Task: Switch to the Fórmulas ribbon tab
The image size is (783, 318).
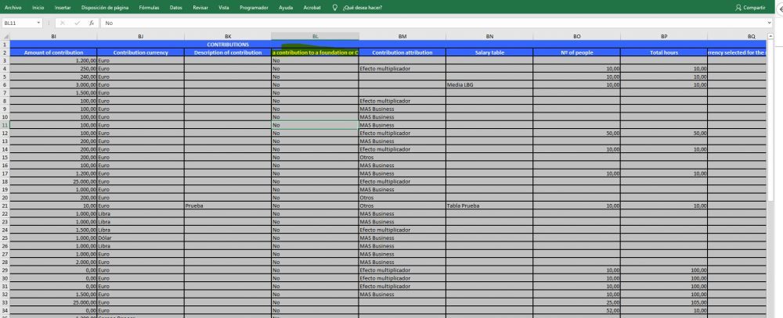Action: click(149, 7)
